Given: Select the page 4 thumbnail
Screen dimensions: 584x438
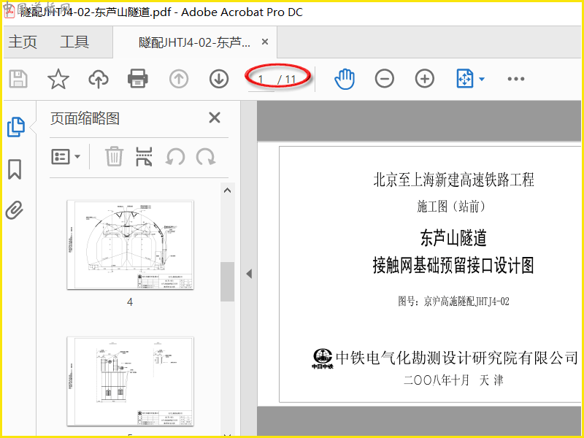Looking at the screenshot, I should coord(131,245).
